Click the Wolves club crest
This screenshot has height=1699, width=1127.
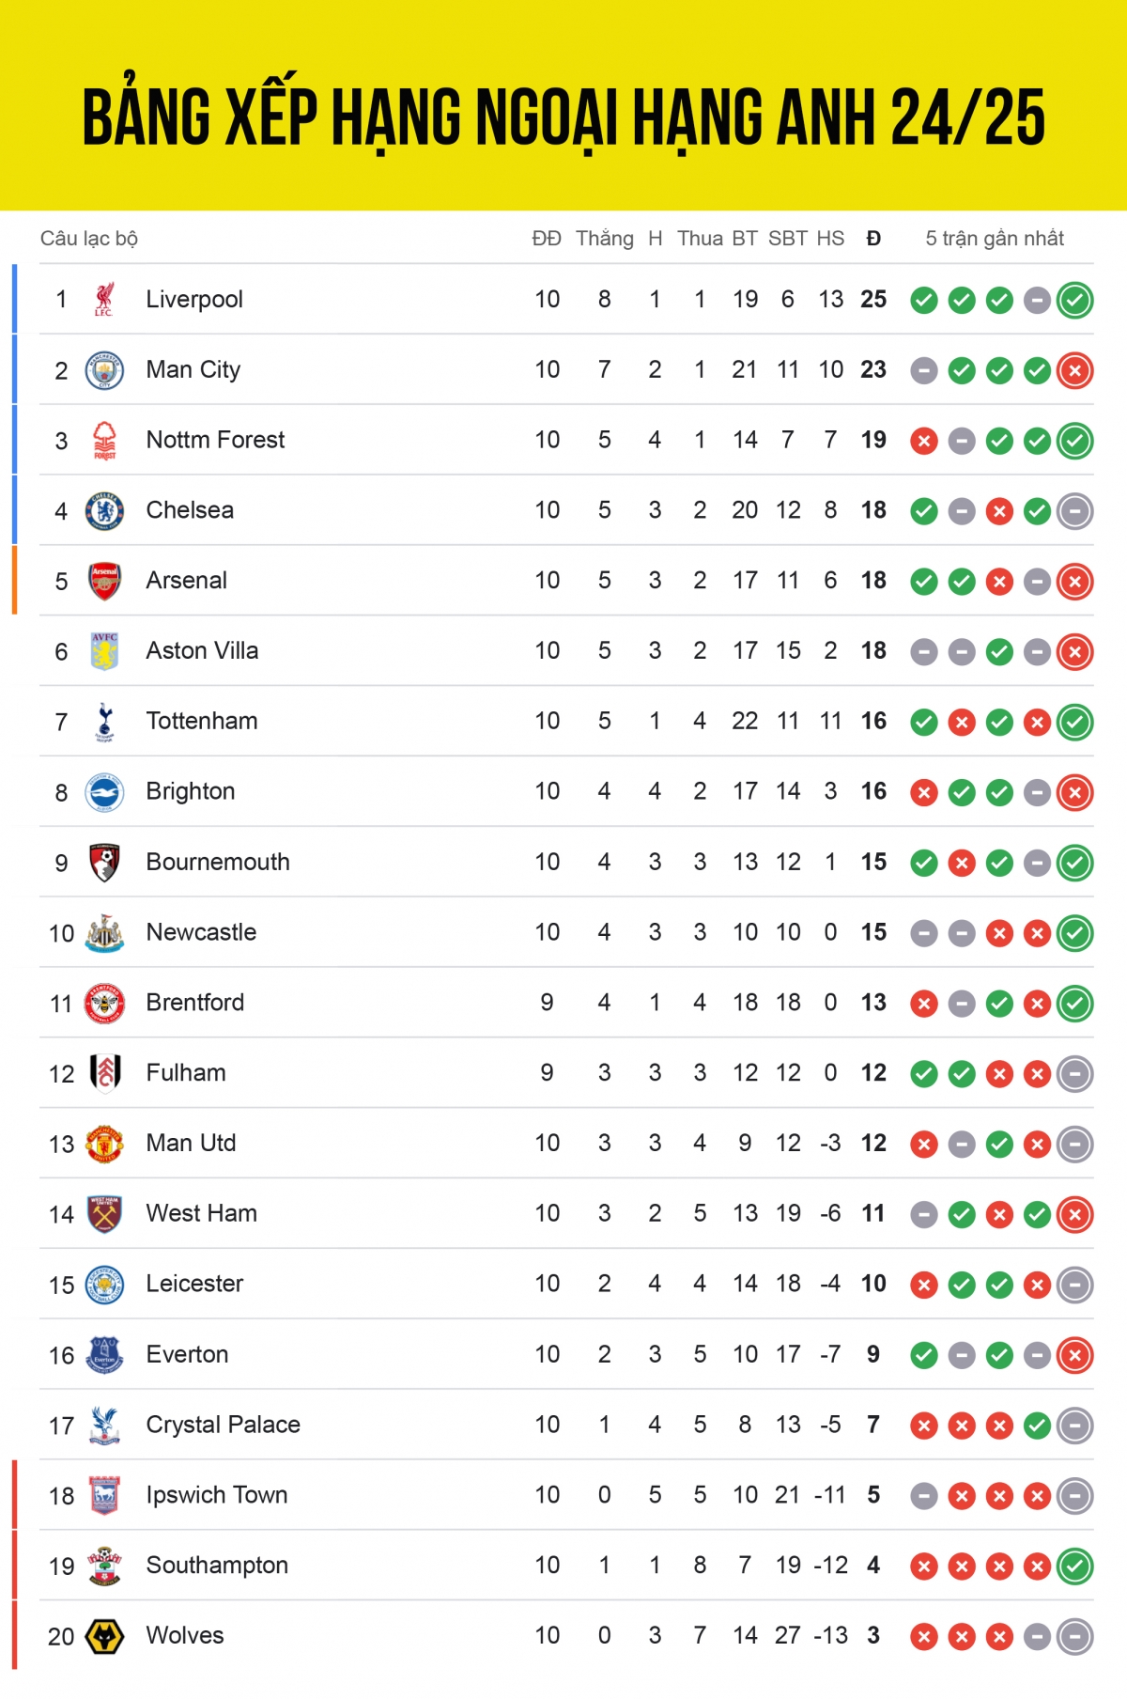pyautogui.click(x=104, y=1636)
